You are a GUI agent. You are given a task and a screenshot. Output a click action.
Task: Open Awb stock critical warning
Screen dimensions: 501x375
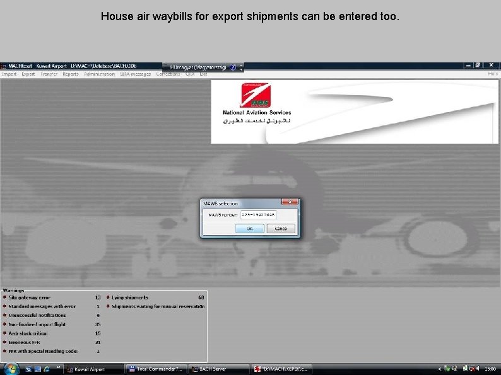point(28,333)
